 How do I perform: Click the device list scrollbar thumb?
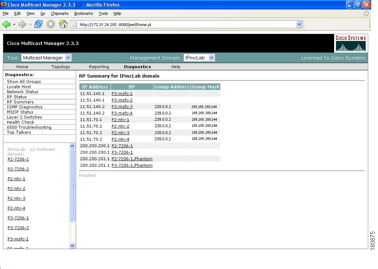pyautogui.click(x=72, y=185)
